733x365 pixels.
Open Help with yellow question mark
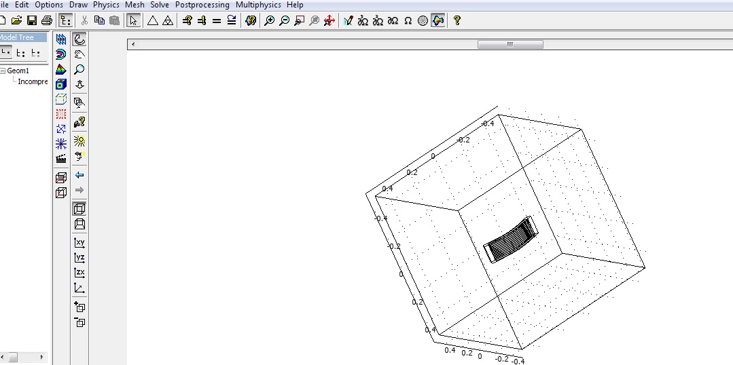(457, 20)
